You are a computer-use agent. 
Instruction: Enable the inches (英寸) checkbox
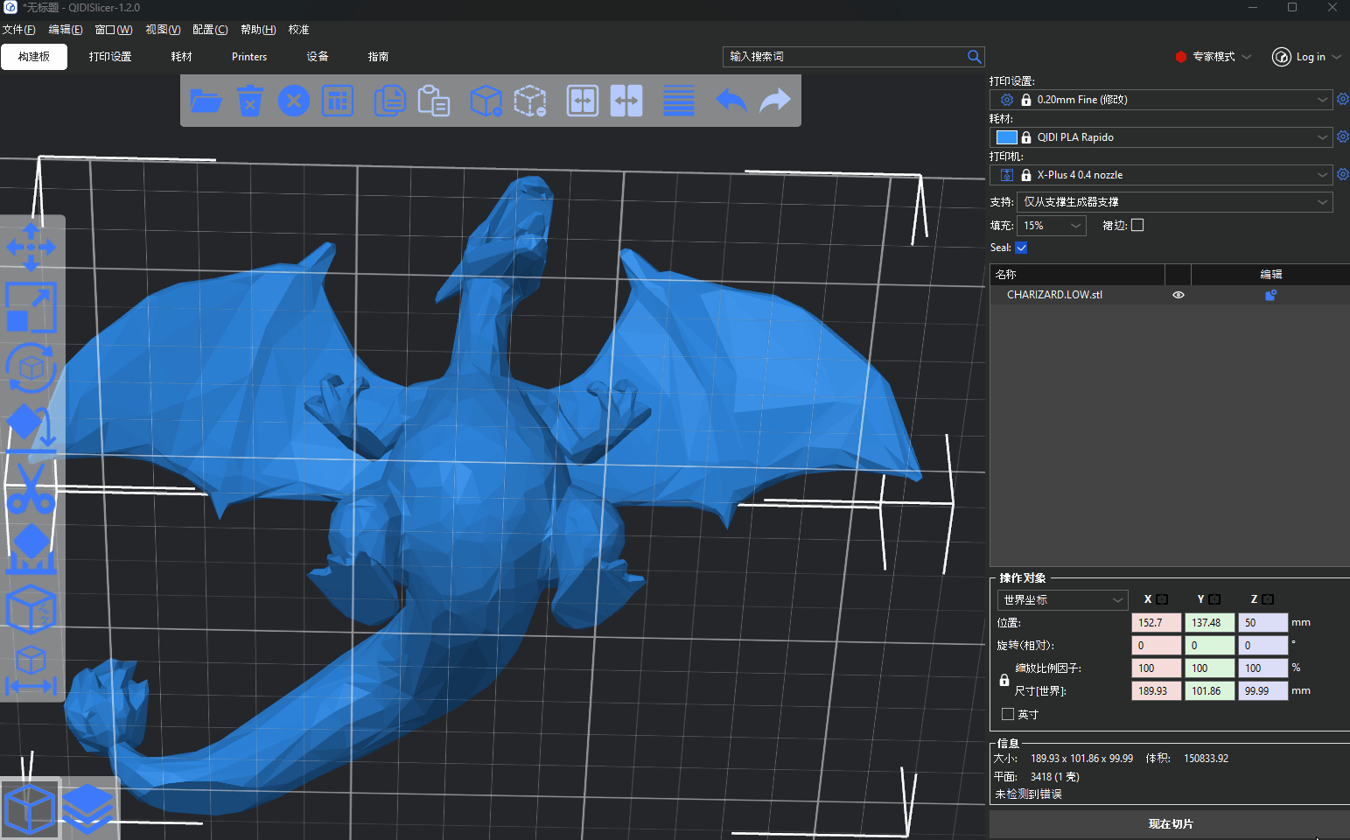[1008, 714]
